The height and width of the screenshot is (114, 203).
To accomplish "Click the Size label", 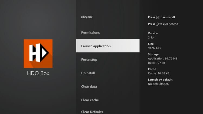I will pyautogui.click(x=151, y=44).
